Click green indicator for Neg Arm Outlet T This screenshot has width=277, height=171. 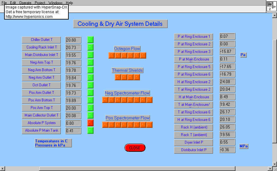click(x=90, y=78)
